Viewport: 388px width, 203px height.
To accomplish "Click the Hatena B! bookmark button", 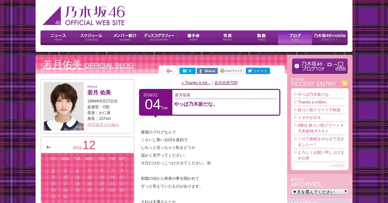I will [188, 71].
